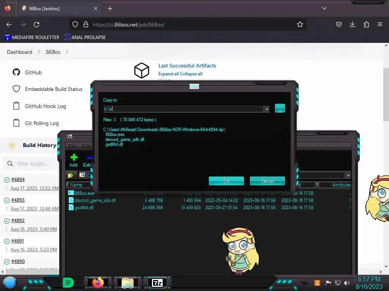Expand chevron after Dashboard breadcrumb

coord(39,52)
